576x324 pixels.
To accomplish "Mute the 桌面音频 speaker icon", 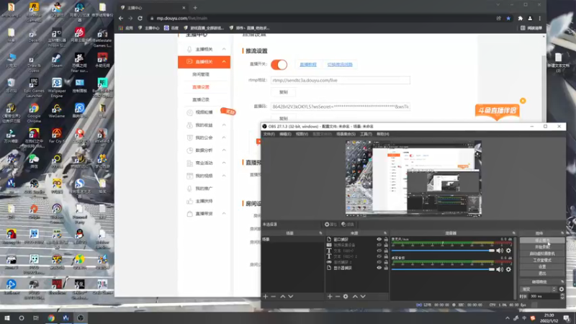I will point(500,269).
